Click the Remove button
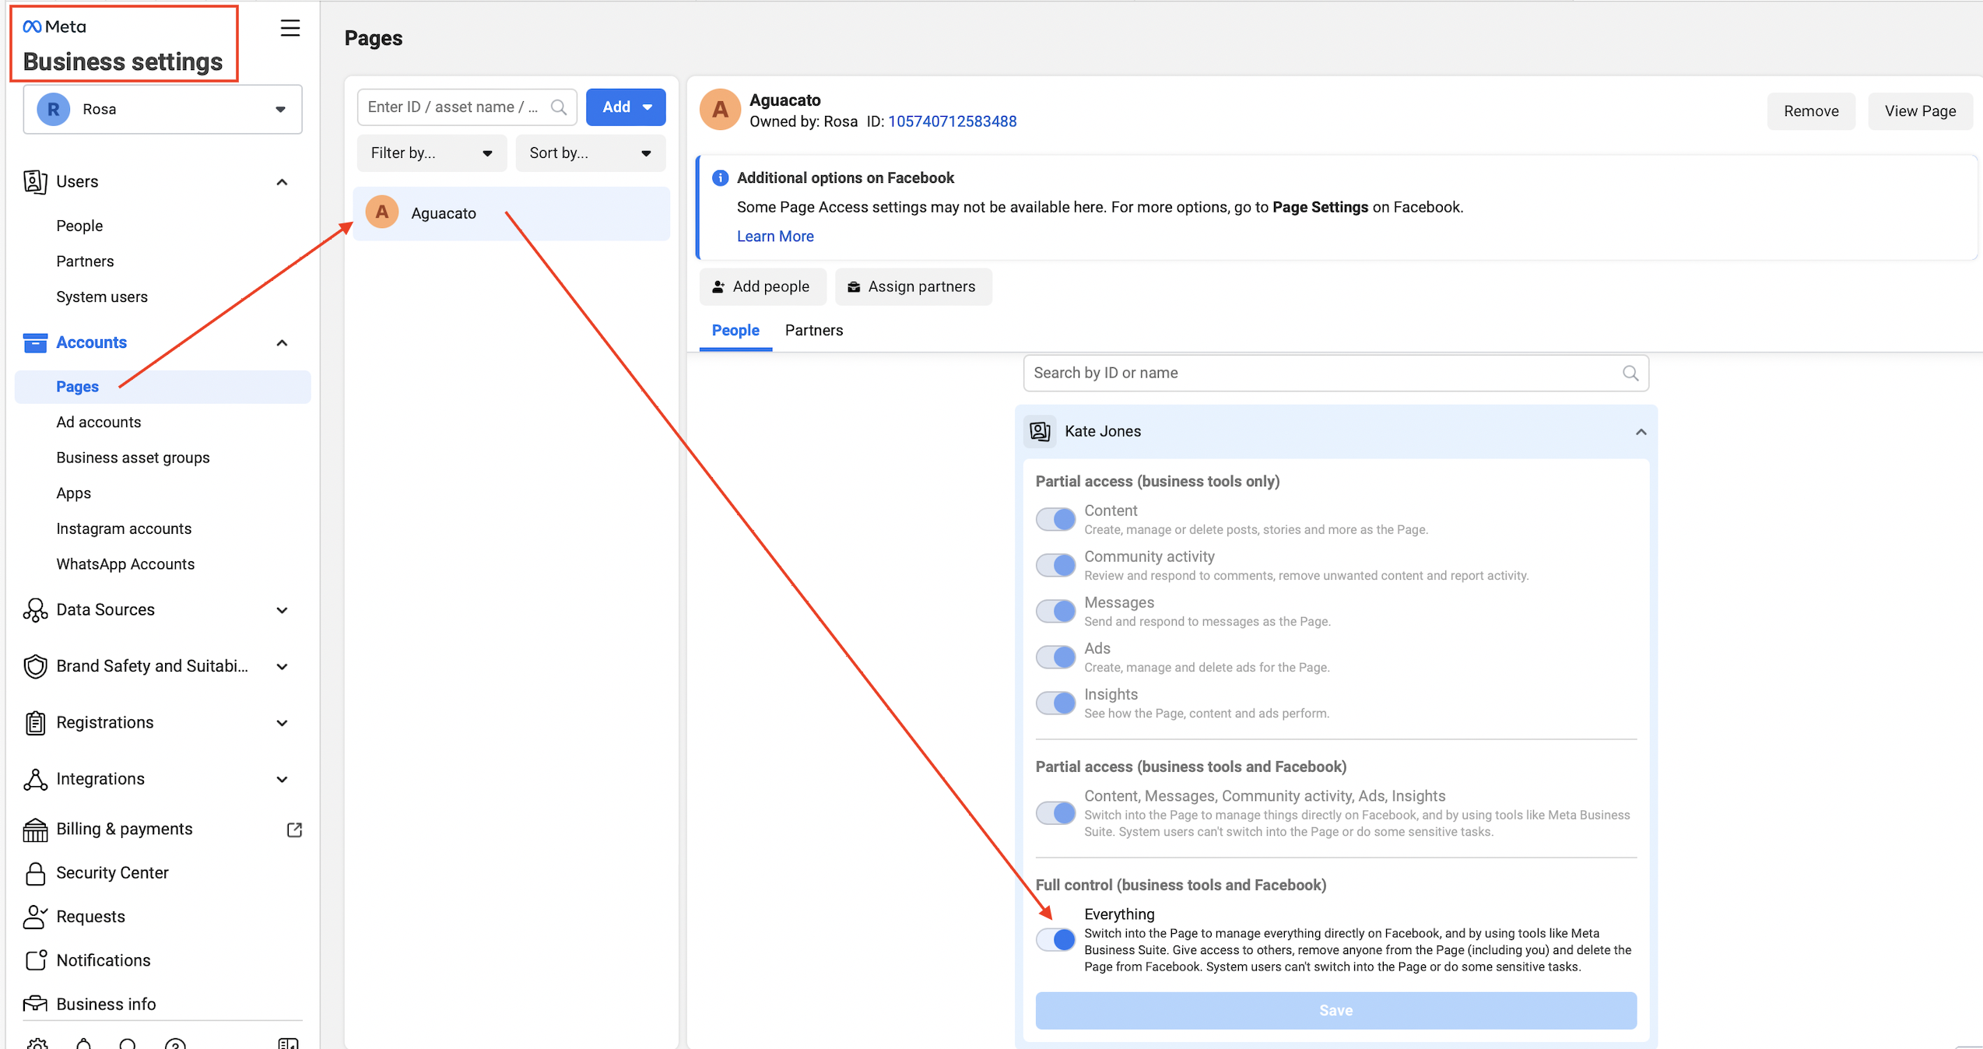Viewport: 1983px width, 1049px height. pos(1811,111)
